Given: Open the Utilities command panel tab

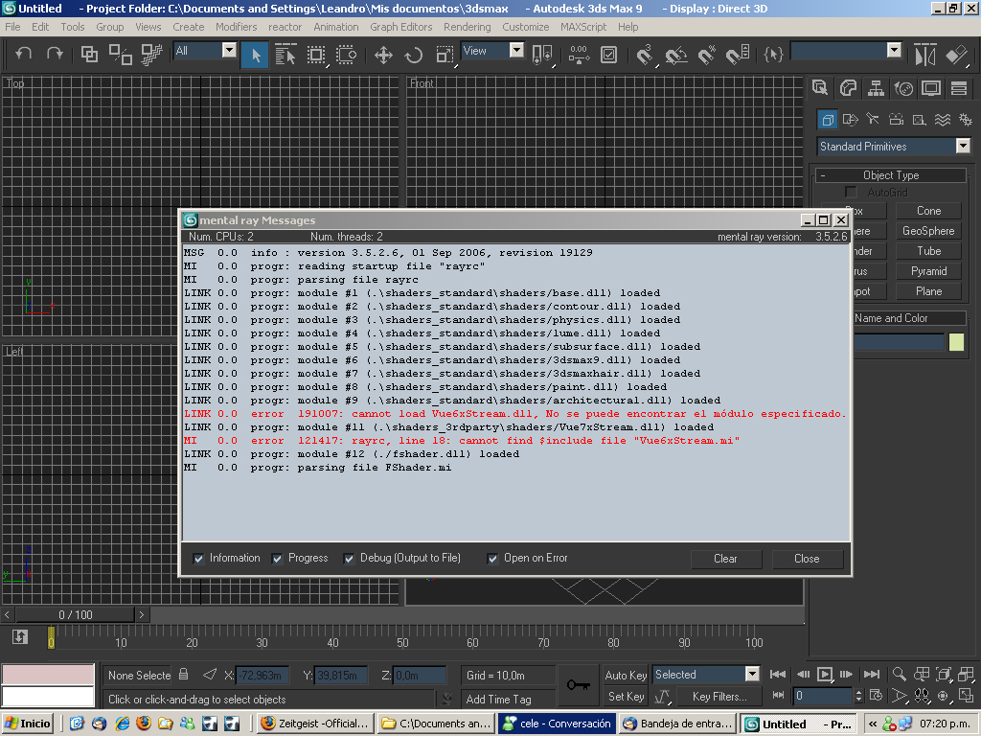Looking at the screenshot, I should point(958,87).
